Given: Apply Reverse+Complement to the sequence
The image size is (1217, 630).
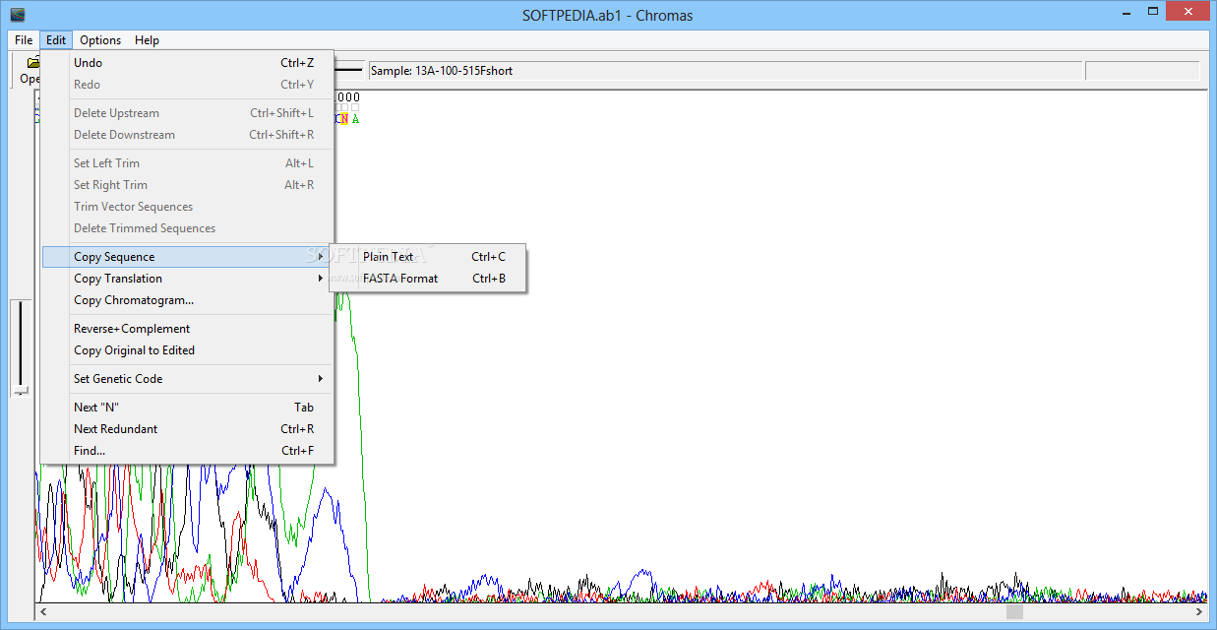Looking at the screenshot, I should pos(187,329).
